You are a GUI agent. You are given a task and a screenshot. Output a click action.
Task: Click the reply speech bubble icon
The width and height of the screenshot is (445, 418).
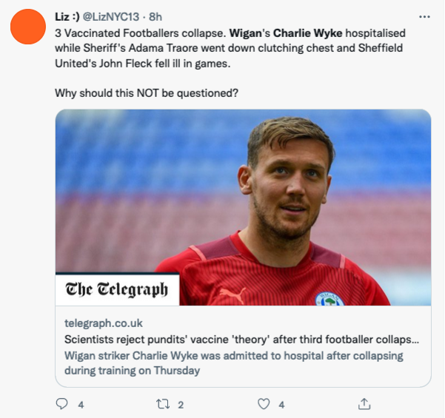[x=62, y=404]
